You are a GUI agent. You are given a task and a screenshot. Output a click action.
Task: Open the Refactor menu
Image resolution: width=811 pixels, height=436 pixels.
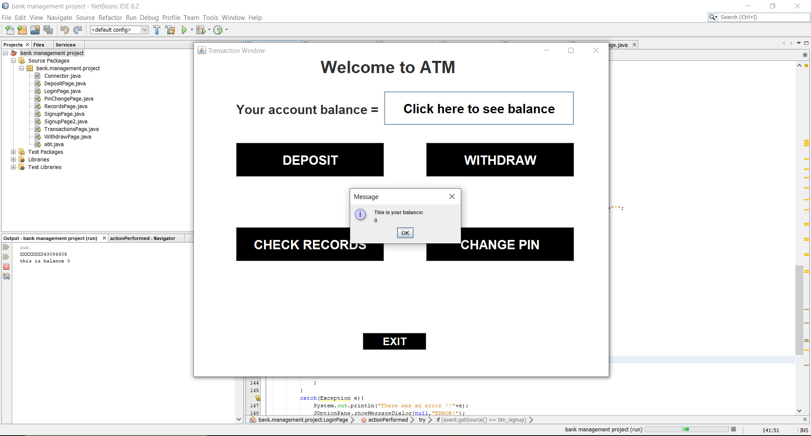pos(110,17)
